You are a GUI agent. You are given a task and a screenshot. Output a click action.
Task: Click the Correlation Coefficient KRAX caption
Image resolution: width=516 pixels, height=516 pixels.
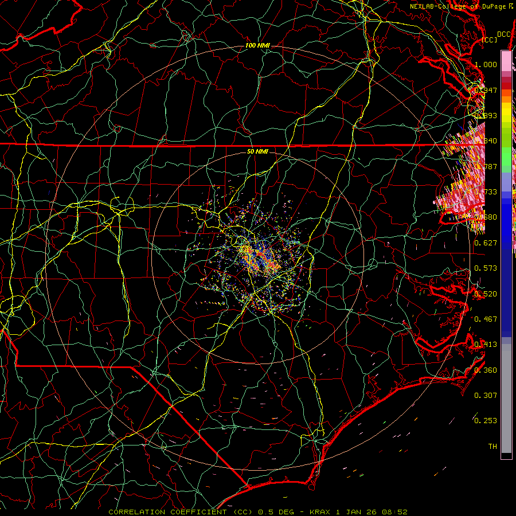coord(258,512)
